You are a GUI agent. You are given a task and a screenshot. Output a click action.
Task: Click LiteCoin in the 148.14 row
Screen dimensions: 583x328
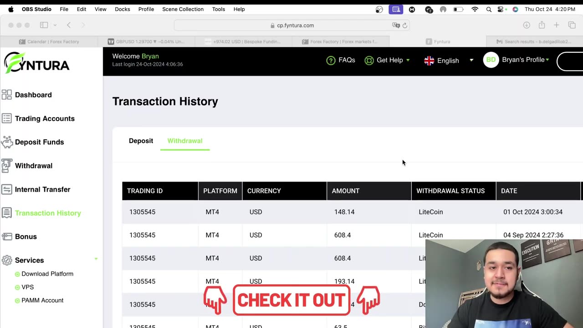(431, 212)
